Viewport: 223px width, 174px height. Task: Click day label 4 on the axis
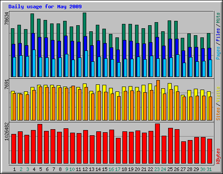pyautogui.click(x=34, y=169)
